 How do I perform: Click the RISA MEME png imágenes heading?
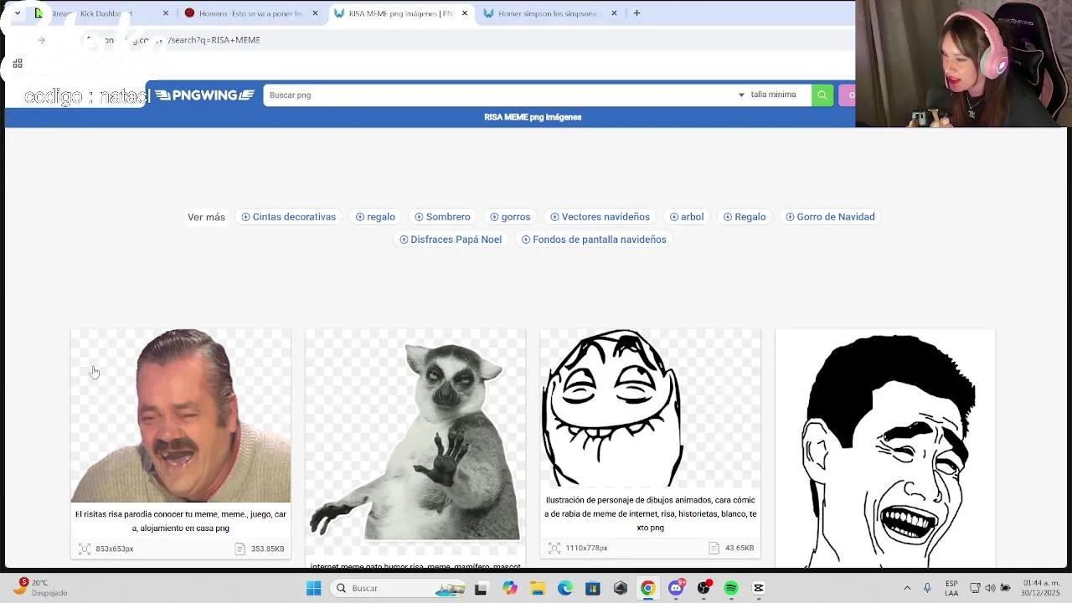533,117
